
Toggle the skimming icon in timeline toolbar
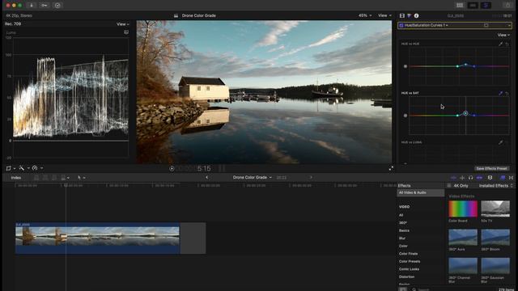(453, 178)
